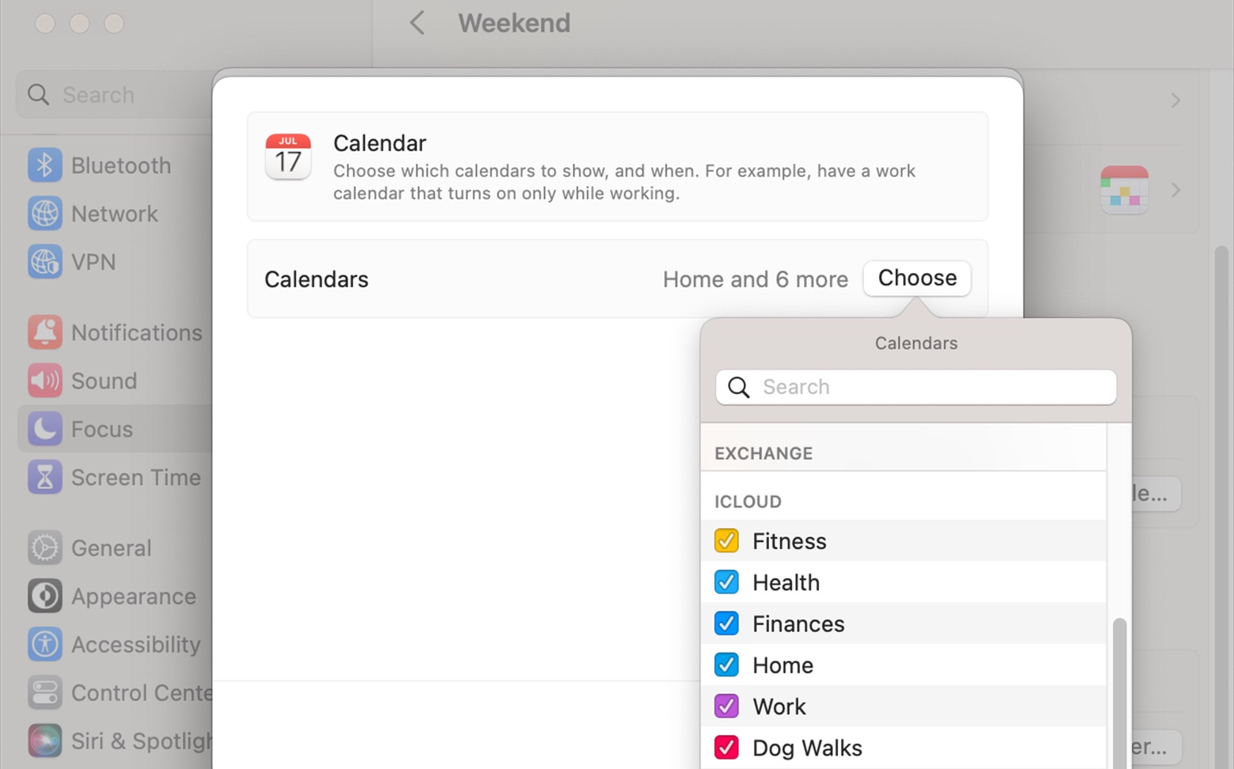Click the Appearance icon in sidebar

tap(44, 596)
